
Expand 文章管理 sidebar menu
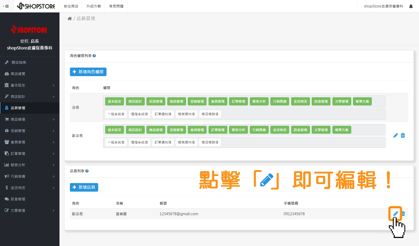30,211
